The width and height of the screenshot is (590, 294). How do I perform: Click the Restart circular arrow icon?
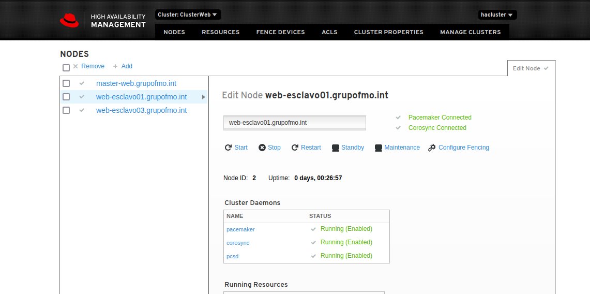(x=295, y=148)
